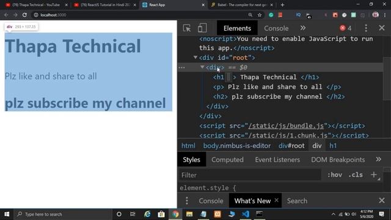
Task: Open Task View on the taskbar
Action: tap(133, 214)
